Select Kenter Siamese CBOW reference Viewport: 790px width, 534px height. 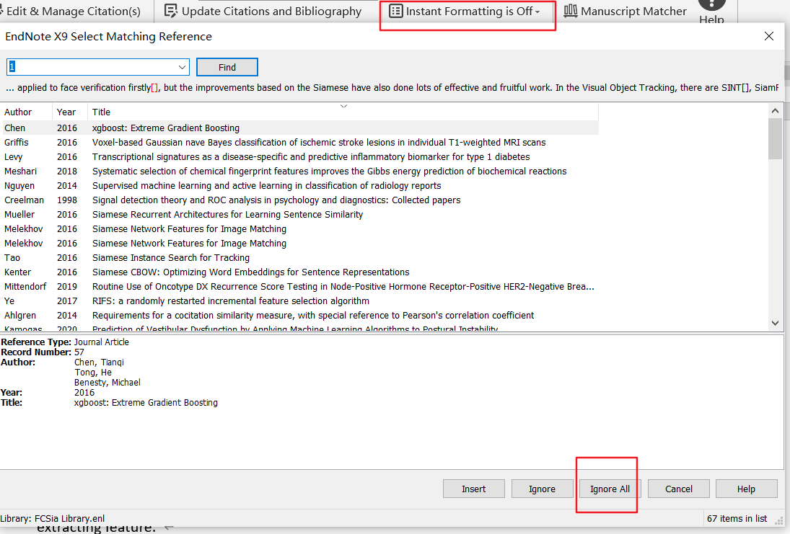coord(299,272)
